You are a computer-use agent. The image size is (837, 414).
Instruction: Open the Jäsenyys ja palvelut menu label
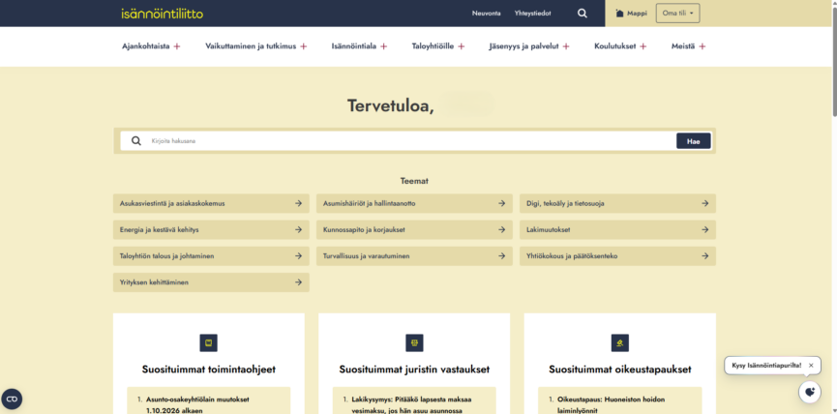pos(523,46)
